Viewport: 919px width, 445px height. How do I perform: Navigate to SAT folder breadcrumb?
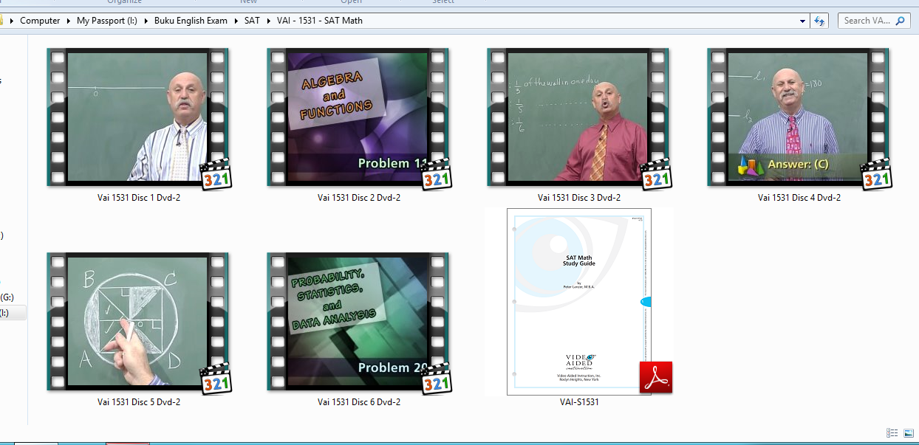[253, 21]
